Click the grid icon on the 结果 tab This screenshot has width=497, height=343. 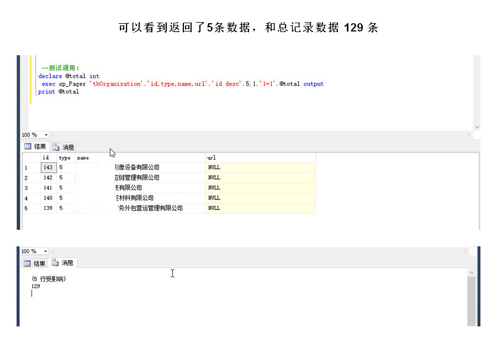tap(29, 146)
